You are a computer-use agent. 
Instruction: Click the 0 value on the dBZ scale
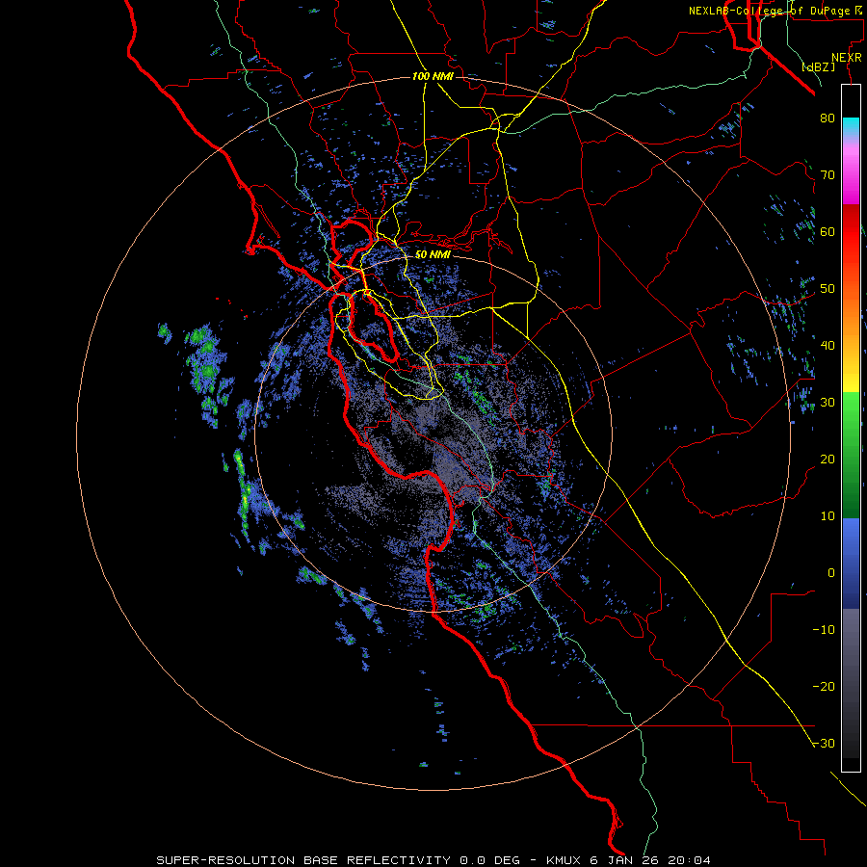831,573
